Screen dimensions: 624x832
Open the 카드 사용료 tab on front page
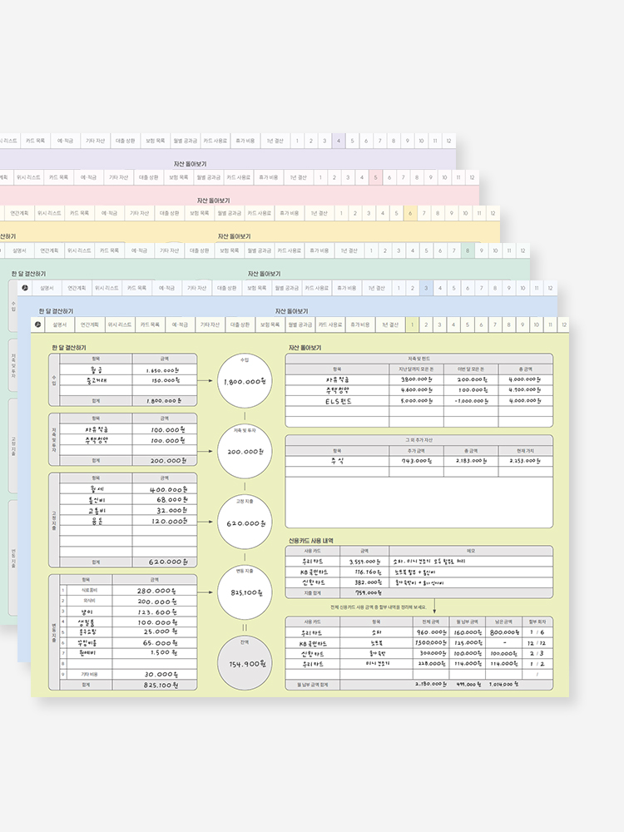point(330,324)
